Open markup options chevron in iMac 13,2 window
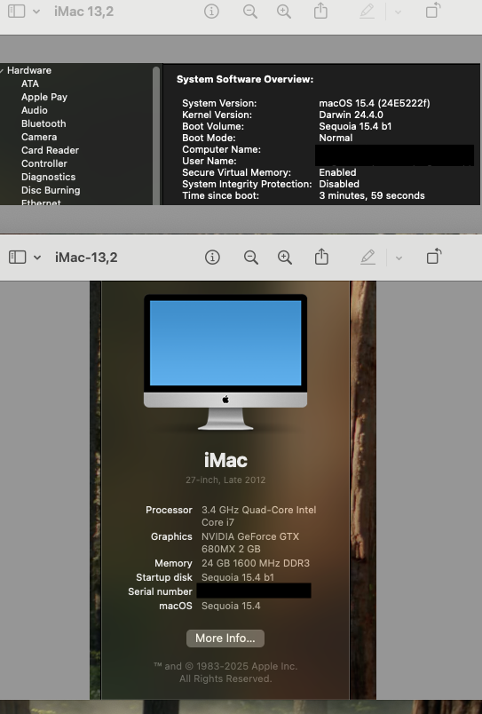The image size is (482, 714). tap(398, 12)
